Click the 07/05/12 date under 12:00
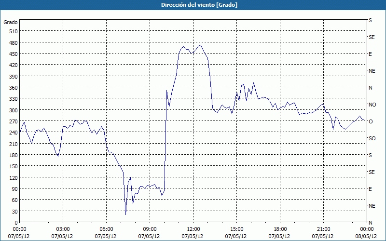The image size is (386, 241). [x=192, y=236]
